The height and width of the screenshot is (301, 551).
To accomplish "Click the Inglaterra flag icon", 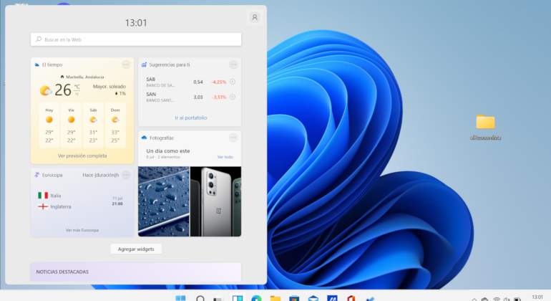I will click(x=43, y=206).
